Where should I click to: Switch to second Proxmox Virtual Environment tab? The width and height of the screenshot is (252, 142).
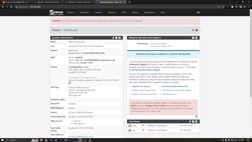click(x=48, y=2)
